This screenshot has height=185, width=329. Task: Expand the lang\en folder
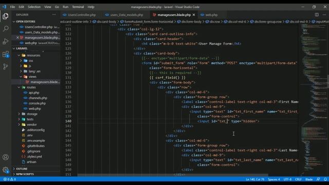click(x=34, y=71)
